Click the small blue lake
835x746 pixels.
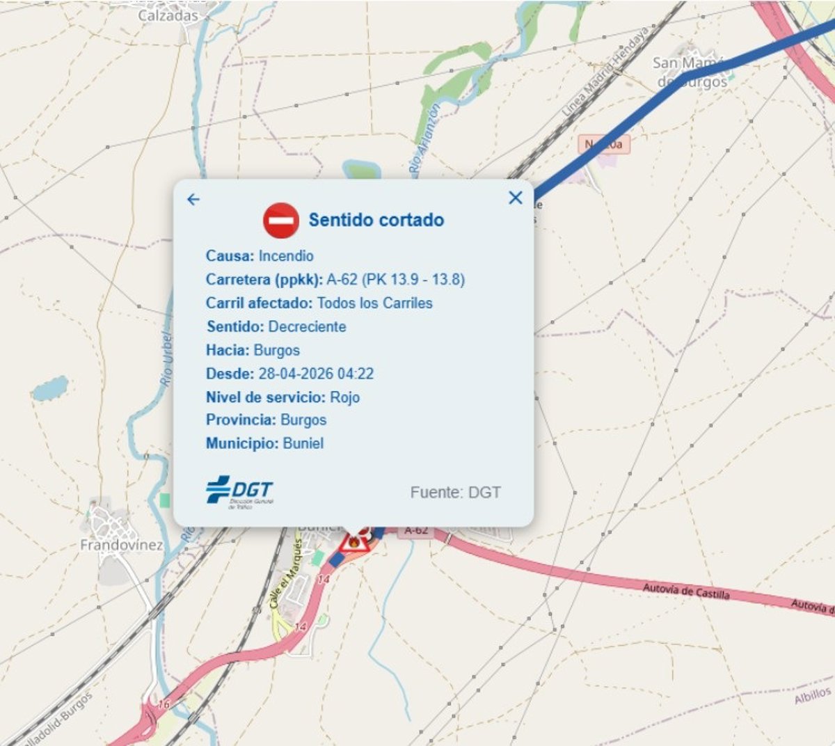[x=50, y=388]
